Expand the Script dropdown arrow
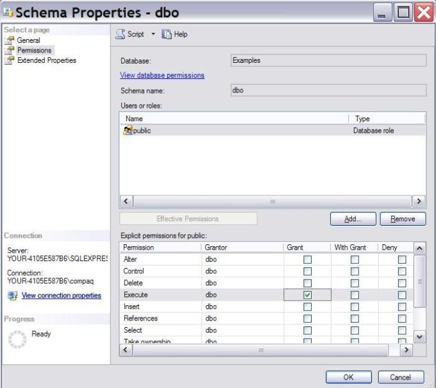 153,34
